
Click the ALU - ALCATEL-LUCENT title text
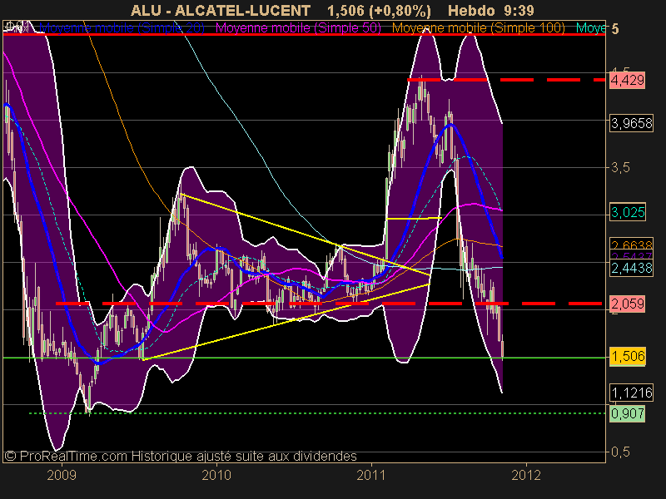tap(221, 10)
